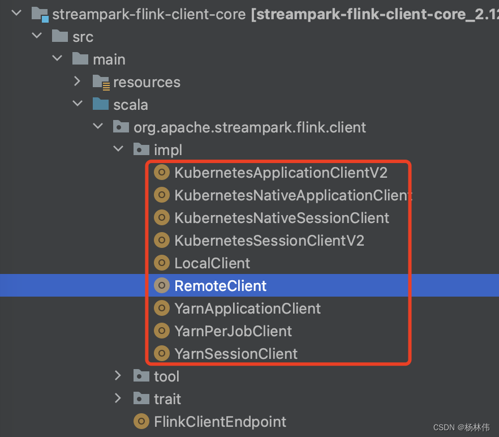Select the tool package label
The height and width of the screenshot is (437, 499).
pyautogui.click(x=166, y=376)
